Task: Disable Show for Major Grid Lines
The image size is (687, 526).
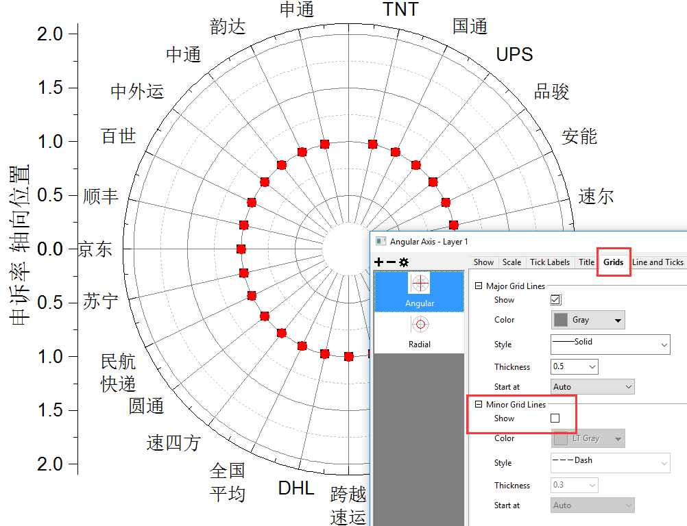Action: (x=555, y=299)
